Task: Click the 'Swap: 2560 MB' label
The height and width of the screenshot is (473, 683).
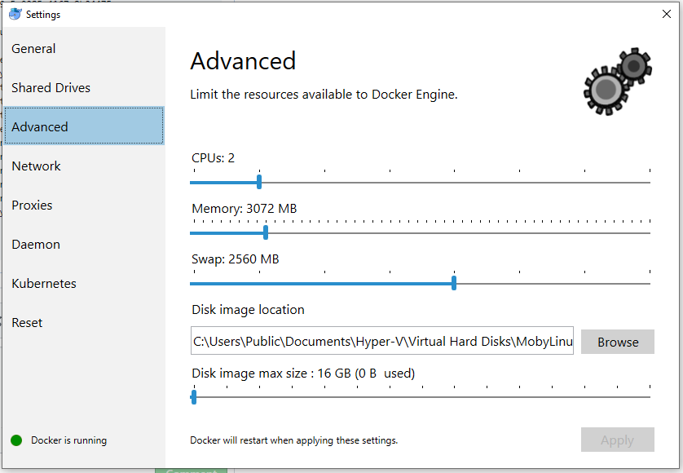Action: 236,259
